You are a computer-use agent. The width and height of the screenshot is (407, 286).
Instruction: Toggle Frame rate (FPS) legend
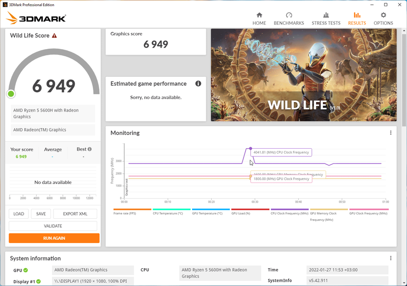(x=132, y=212)
